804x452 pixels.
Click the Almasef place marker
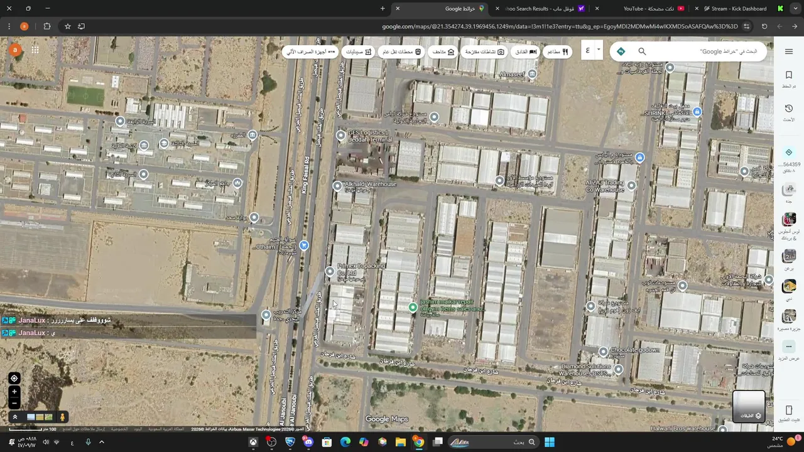click(532, 74)
